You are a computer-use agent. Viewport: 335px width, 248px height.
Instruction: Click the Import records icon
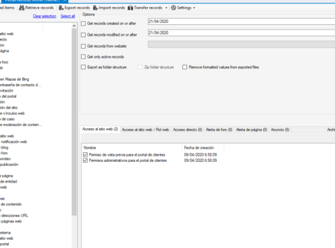tap(95, 8)
